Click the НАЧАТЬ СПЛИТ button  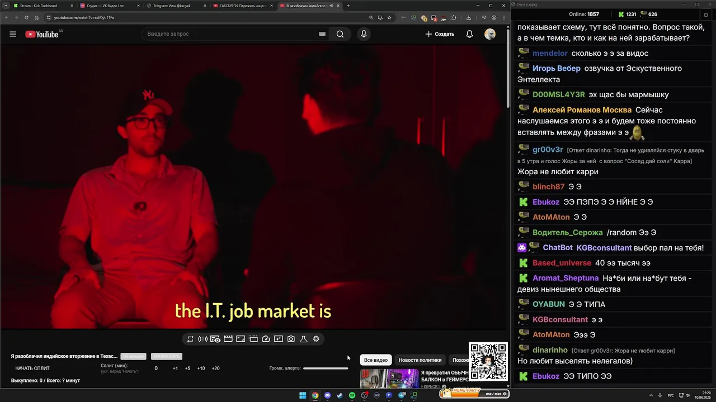(x=32, y=368)
